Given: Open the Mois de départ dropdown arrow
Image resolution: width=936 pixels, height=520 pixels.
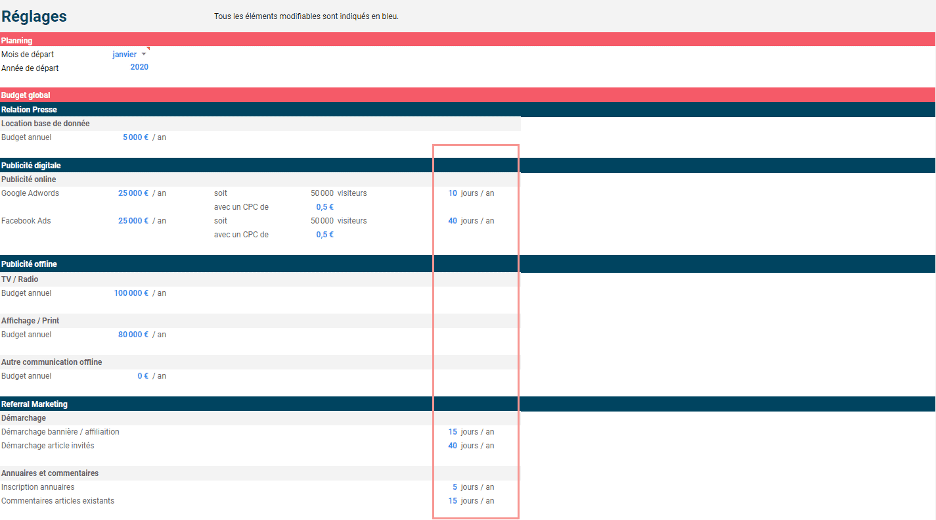Looking at the screenshot, I should point(144,55).
